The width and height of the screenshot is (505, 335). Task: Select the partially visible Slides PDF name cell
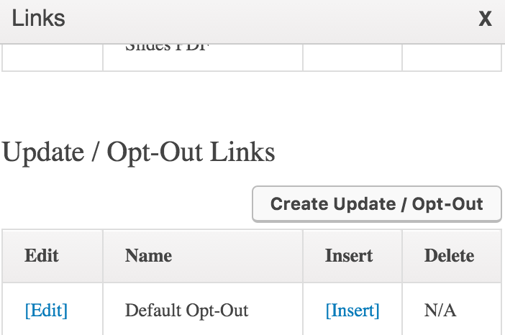(203, 58)
